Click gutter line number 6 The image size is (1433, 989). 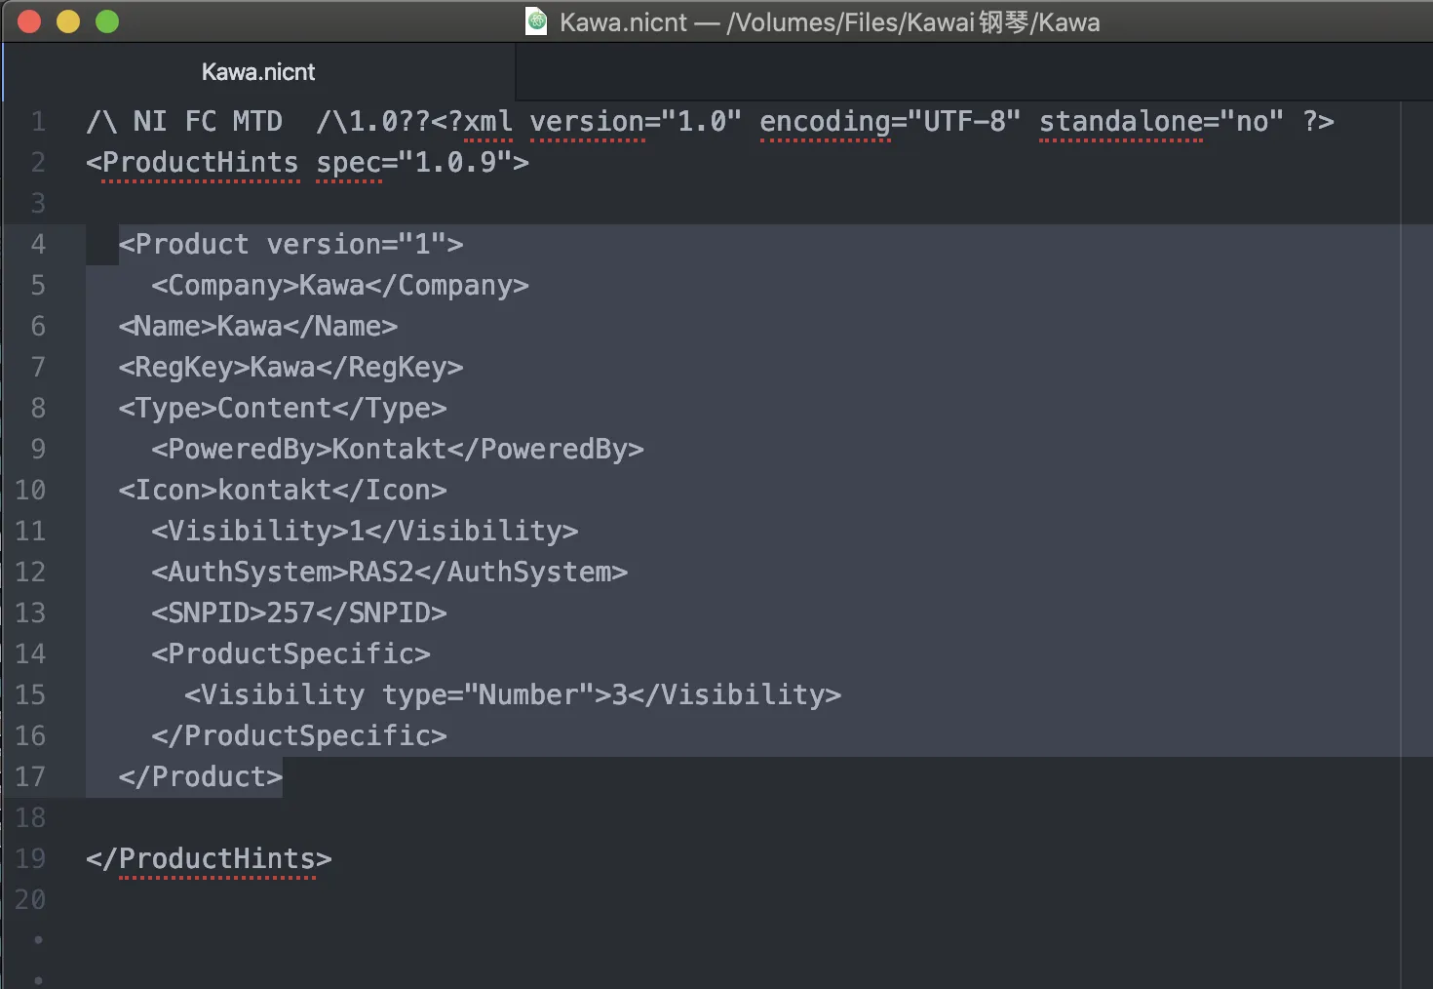point(38,327)
